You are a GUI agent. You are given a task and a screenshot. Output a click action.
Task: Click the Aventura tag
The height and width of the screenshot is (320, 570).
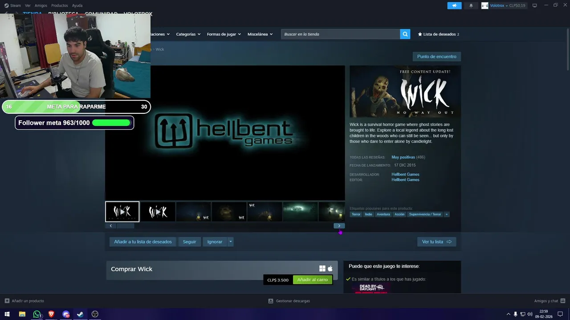[x=383, y=214]
